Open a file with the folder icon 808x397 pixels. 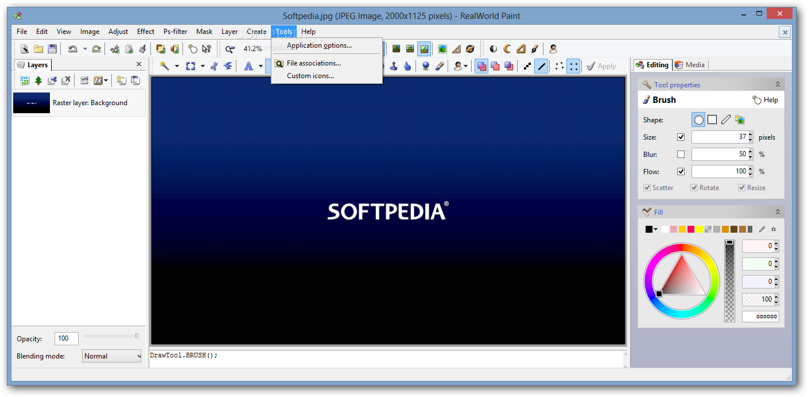tap(38, 49)
